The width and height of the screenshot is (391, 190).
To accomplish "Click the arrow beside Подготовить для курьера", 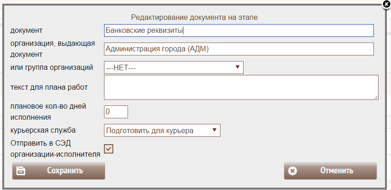I will (x=214, y=130).
